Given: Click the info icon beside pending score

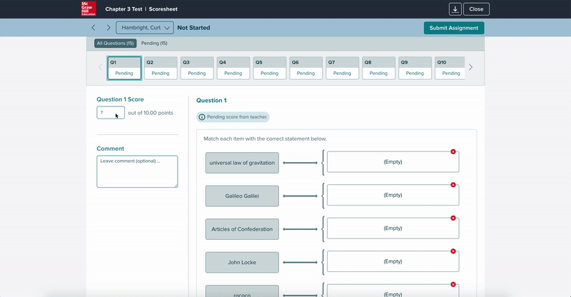Looking at the screenshot, I should click(x=202, y=117).
